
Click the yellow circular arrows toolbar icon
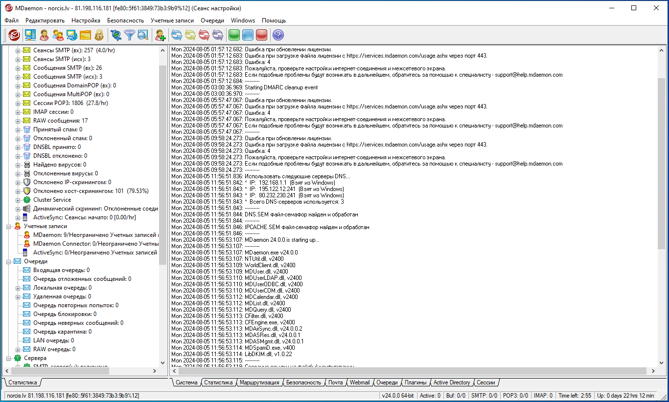(x=190, y=35)
